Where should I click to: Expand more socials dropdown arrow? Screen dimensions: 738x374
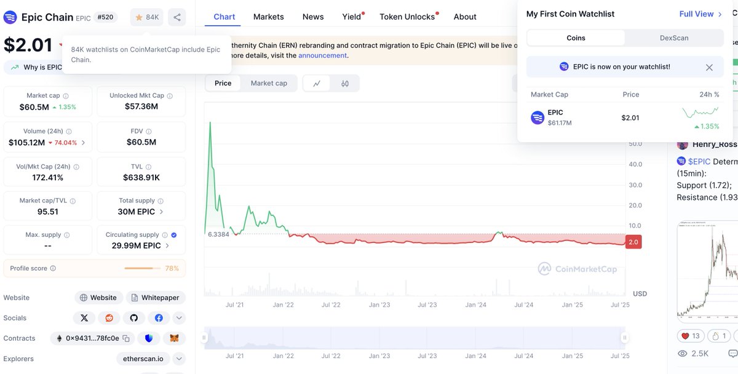coord(179,318)
